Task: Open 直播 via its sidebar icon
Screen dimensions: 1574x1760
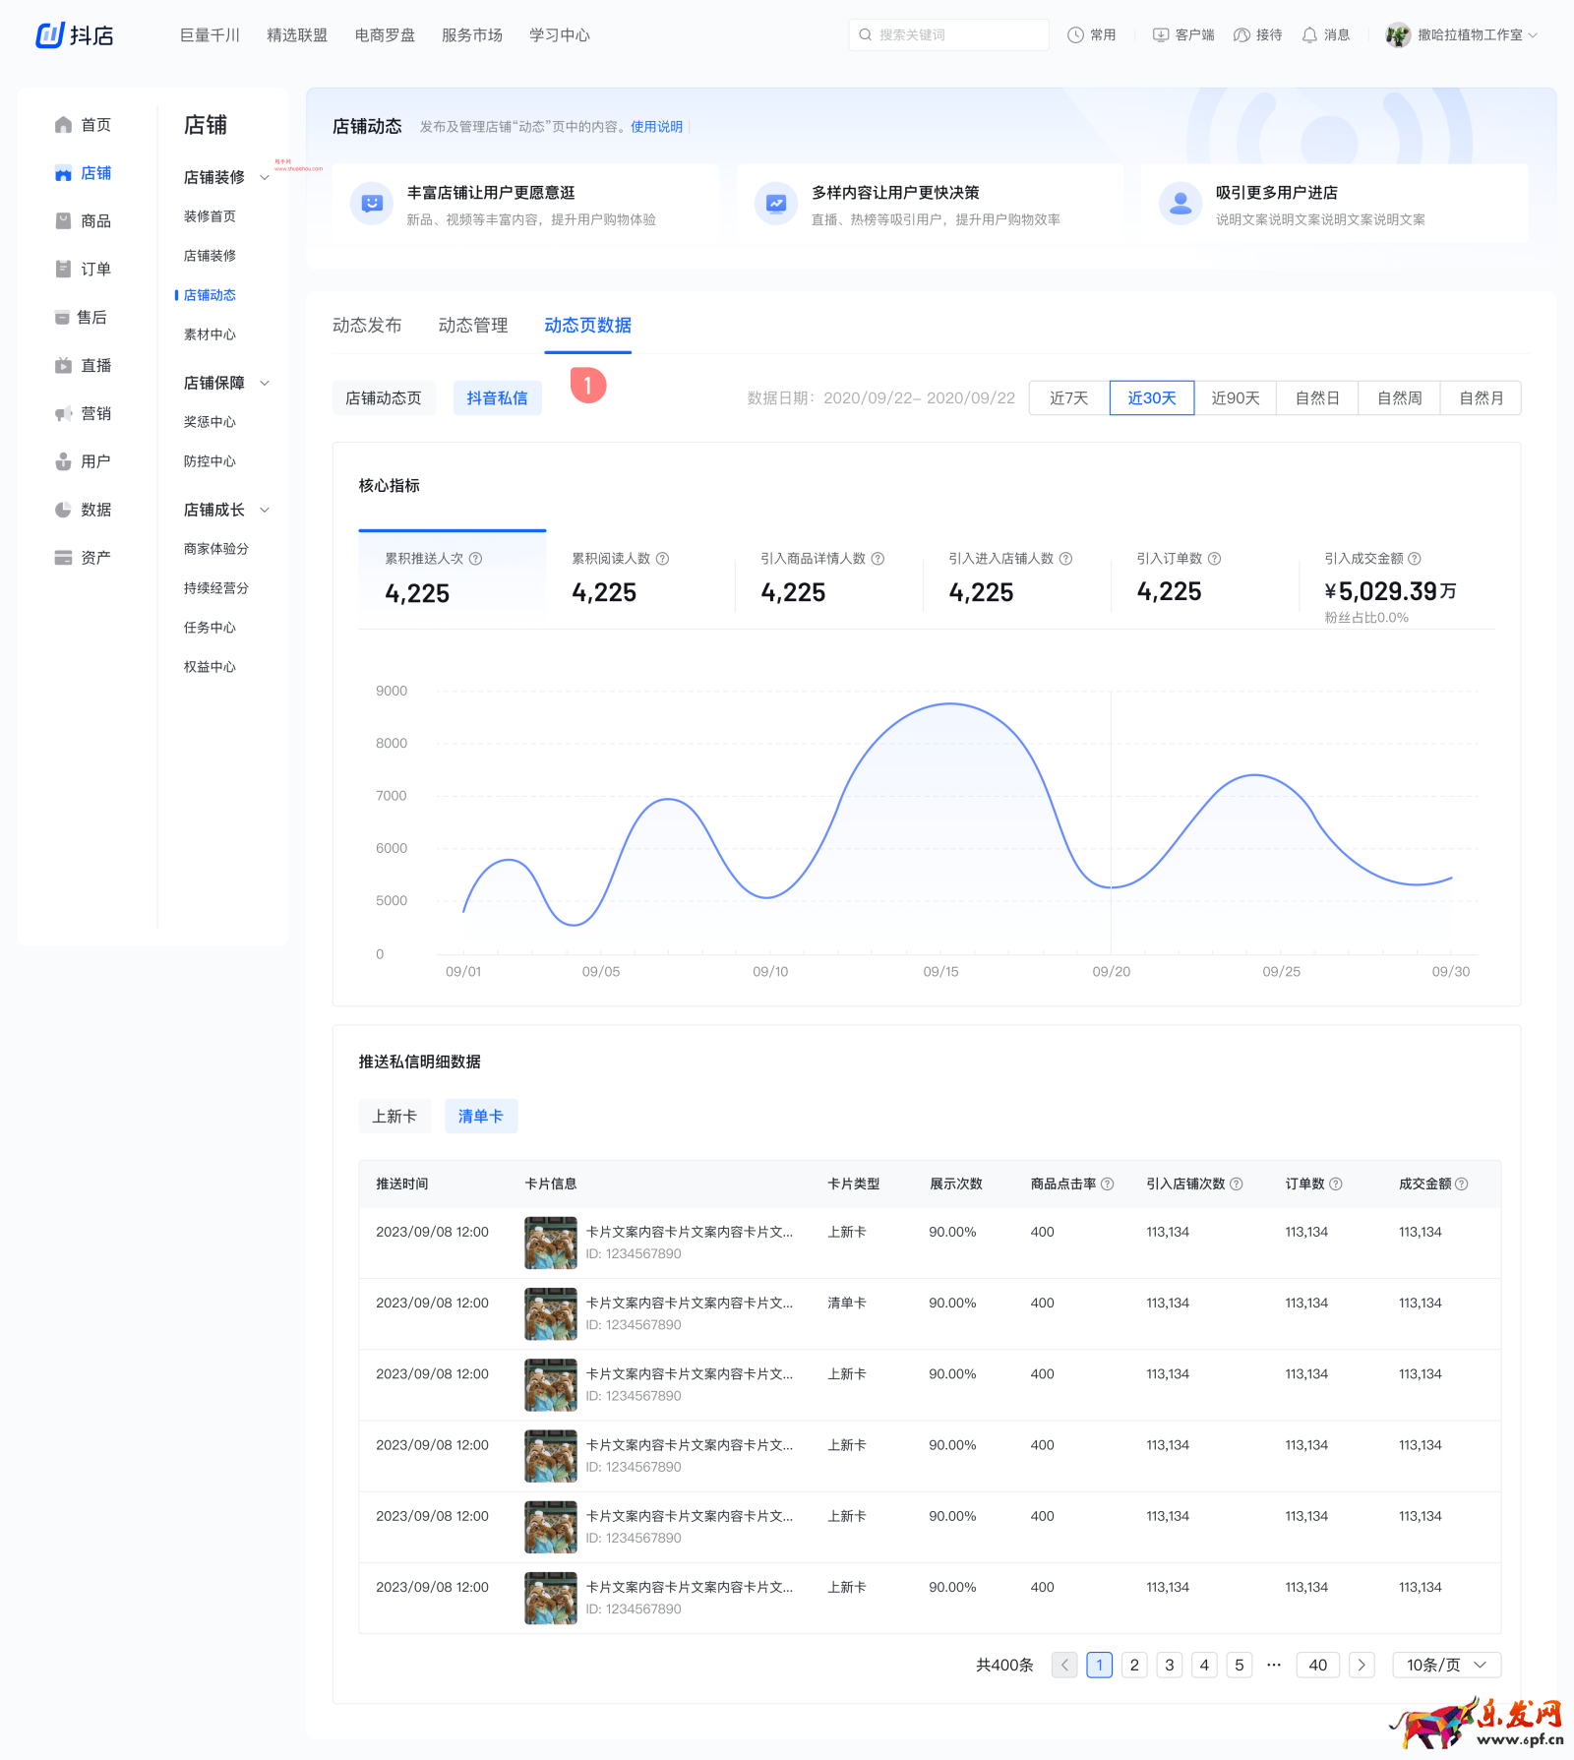Action: pos(63,366)
